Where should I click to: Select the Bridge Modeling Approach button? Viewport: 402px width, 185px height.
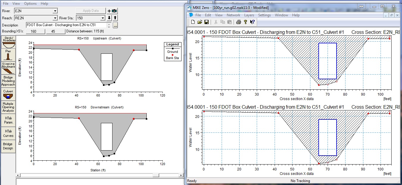(8, 81)
